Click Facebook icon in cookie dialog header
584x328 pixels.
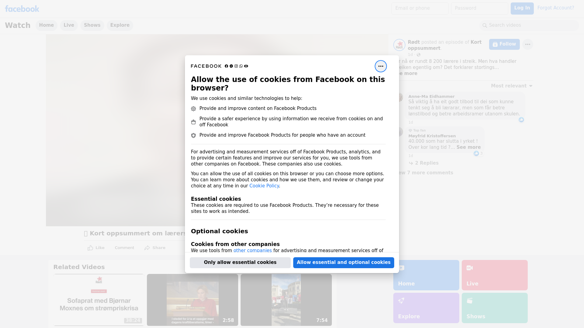click(x=226, y=66)
